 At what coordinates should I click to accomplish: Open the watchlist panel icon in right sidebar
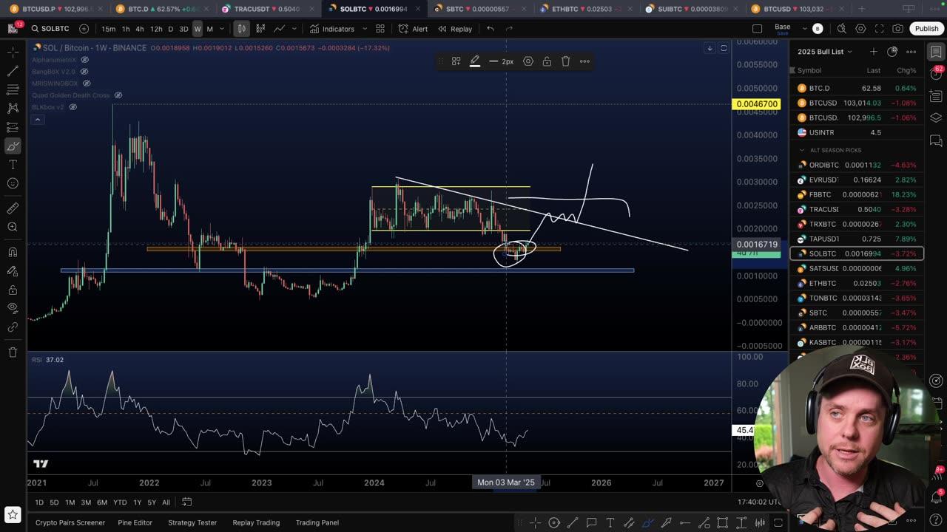936,52
